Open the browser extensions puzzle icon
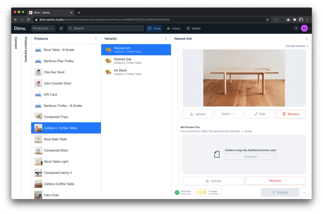This screenshot has width=323, height=214. tap(295, 20)
